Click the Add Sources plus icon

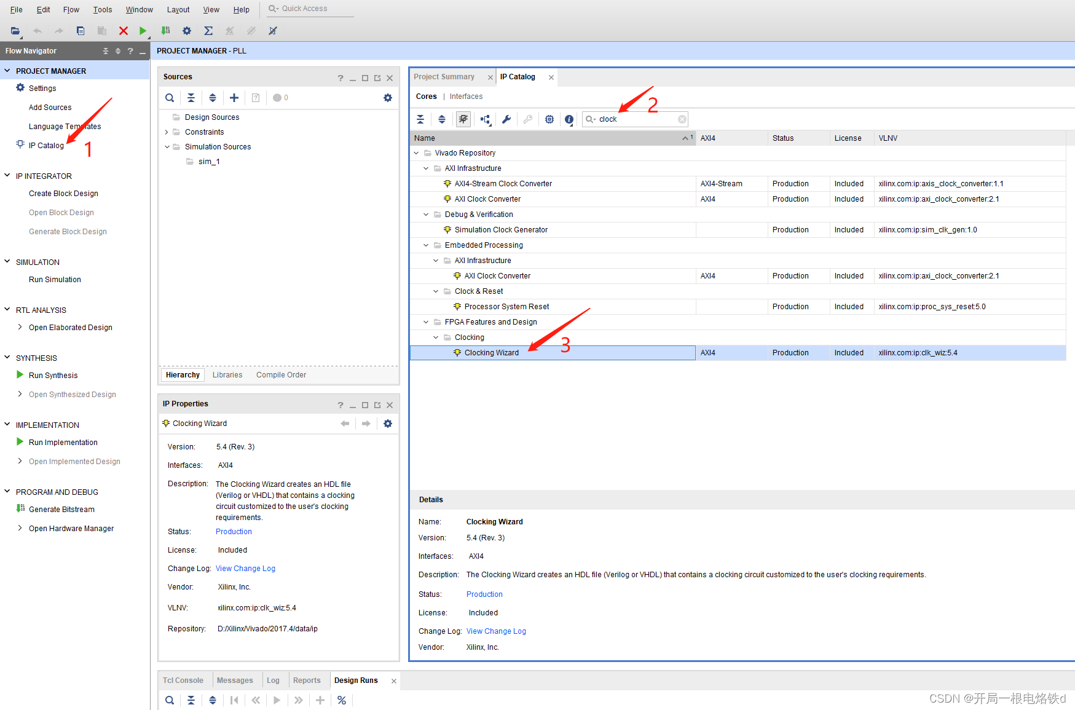click(x=234, y=98)
